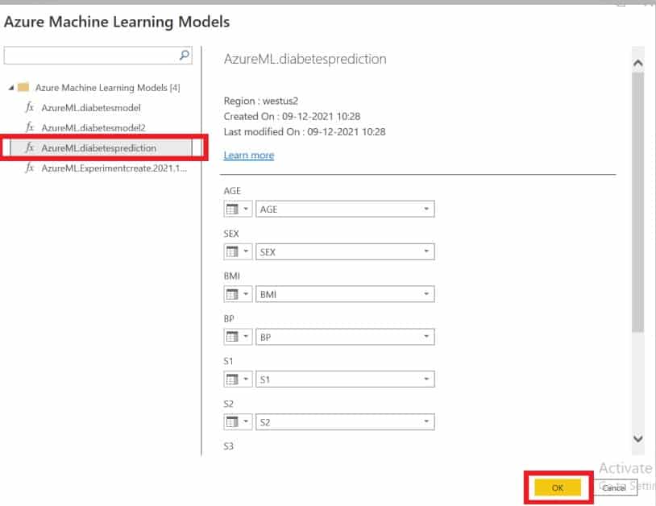Click the Azure Machine Learning Models folder icon
This screenshot has width=656, height=506.
coord(23,87)
